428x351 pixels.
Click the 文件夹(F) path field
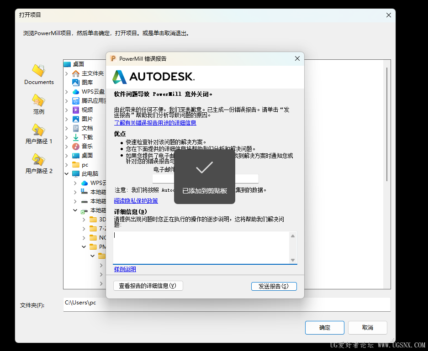pyautogui.click(x=227, y=304)
